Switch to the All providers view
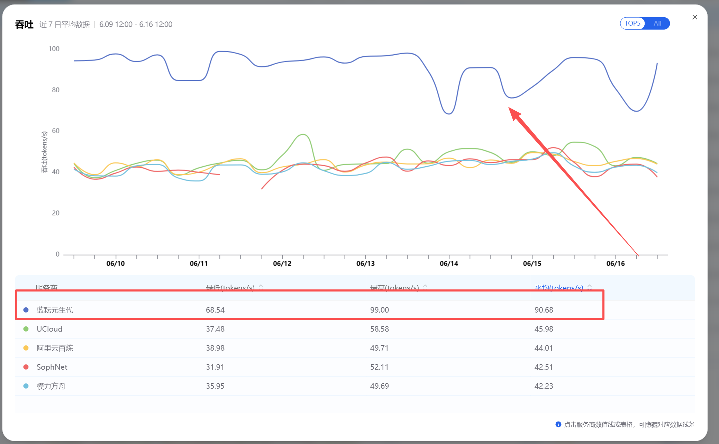719x444 pixels. 657,24
